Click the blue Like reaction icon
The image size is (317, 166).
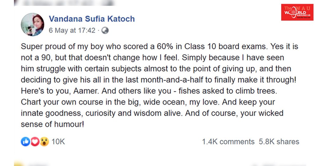pyautogui.click(x=25, y=141)
